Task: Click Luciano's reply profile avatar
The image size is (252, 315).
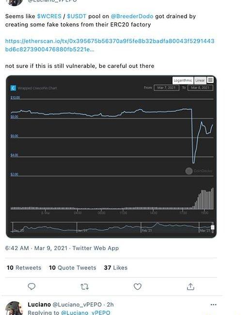Action: coord(14,308)
